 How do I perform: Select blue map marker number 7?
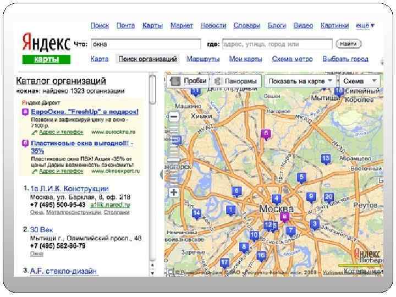click(x=291, y=231)
